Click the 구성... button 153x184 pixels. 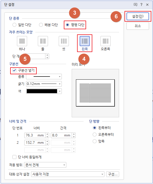[113, 174]
